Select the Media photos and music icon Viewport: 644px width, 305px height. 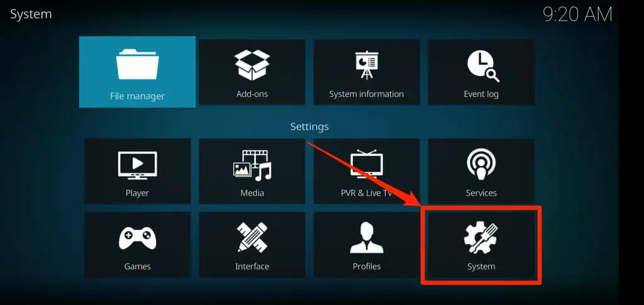pyautogui.click(x=252, y=165)
